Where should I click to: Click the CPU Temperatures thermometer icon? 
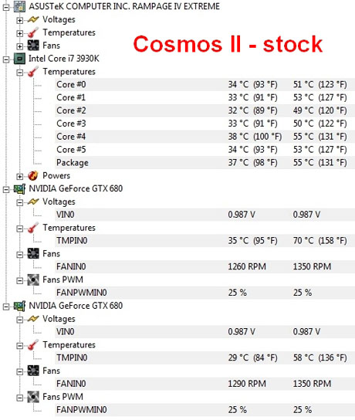[x=33, y=72]
